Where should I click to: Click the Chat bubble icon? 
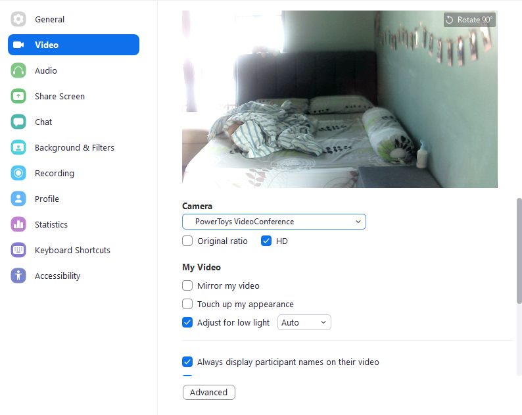coord(18,122)
